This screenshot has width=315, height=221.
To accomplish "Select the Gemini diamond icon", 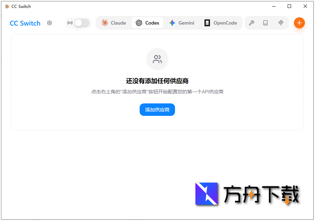I will coord(172,23).
